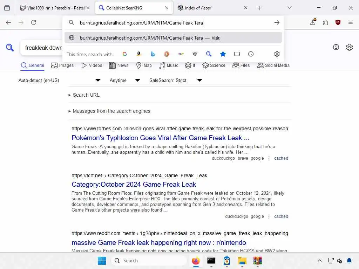The image size is (359, 269).
Task: Click the Windows taskbar Search box
Action: (149, 261)
